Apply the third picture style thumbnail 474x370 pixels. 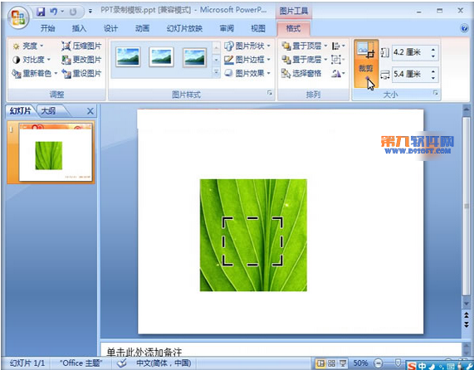coord(195,56)
